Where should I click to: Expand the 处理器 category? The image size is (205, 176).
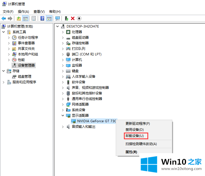coord(63,32)
